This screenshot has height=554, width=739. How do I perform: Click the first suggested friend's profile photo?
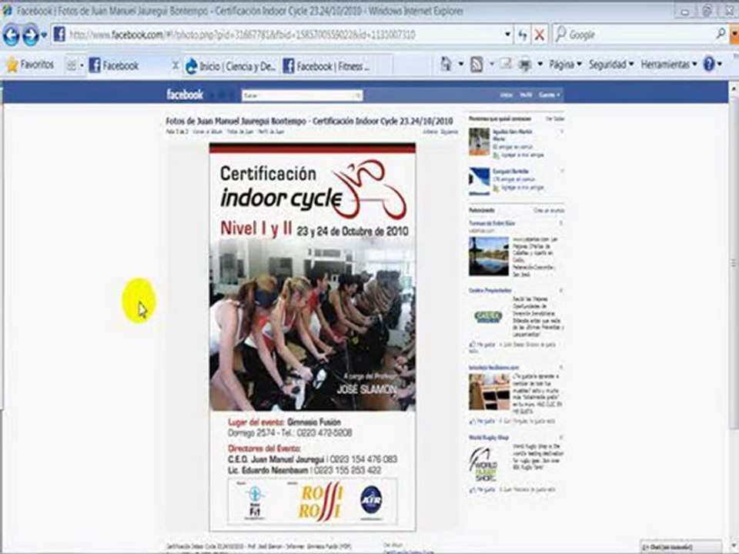point(480,142)
